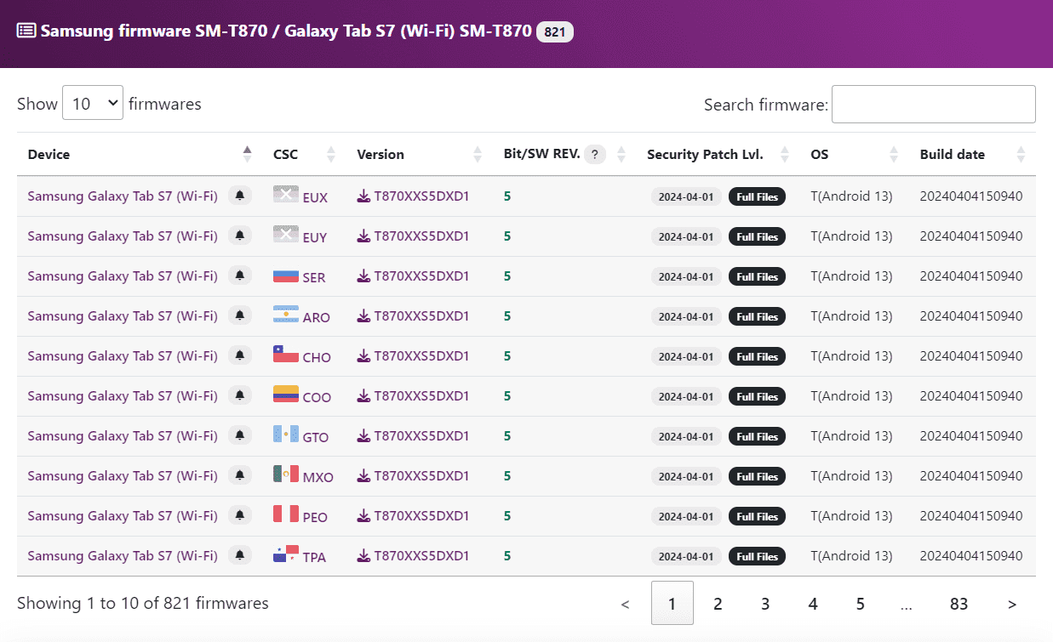Go to page 3 of firmwares
The width and height of the screenshot is (1053, 642).
tap(765, 604)
